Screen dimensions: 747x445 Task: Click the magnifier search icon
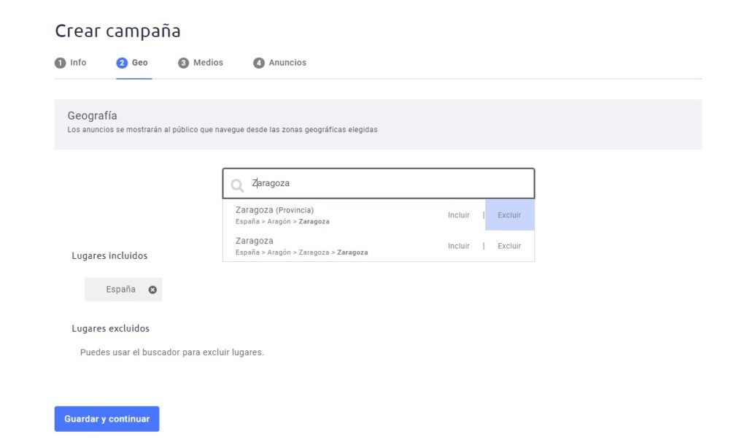237,185
